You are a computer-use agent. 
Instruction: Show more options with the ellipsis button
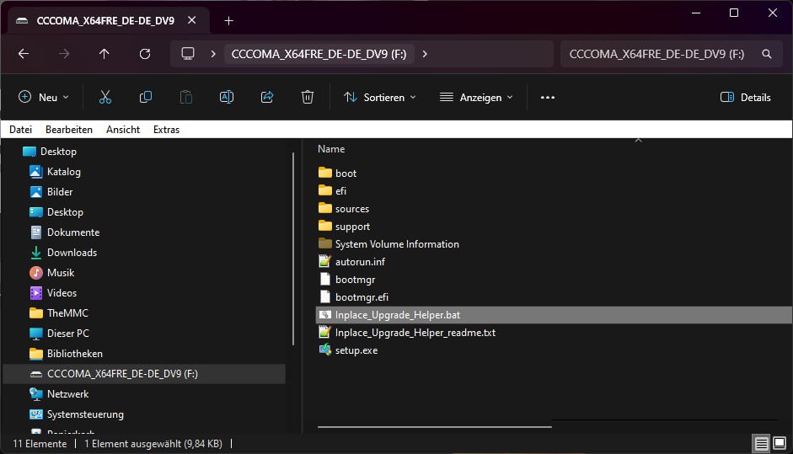click(x=548, y=97)
